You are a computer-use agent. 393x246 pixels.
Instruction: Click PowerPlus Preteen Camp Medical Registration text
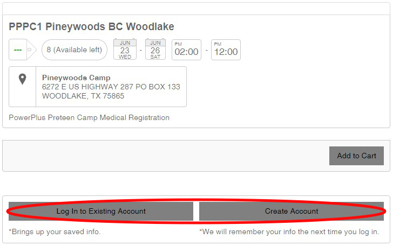(89, 117)
